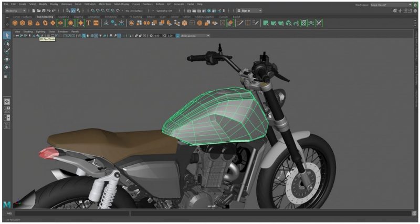Open the Panels menu in viewport

coord(75,31)
